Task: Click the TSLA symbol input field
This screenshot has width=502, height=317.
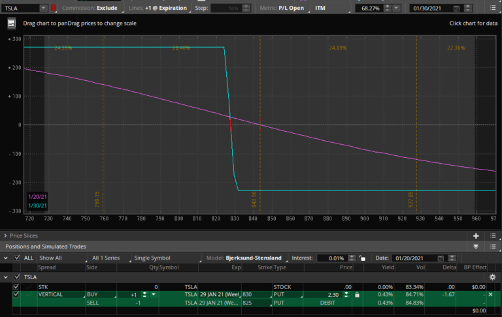Action: (20, 8)
